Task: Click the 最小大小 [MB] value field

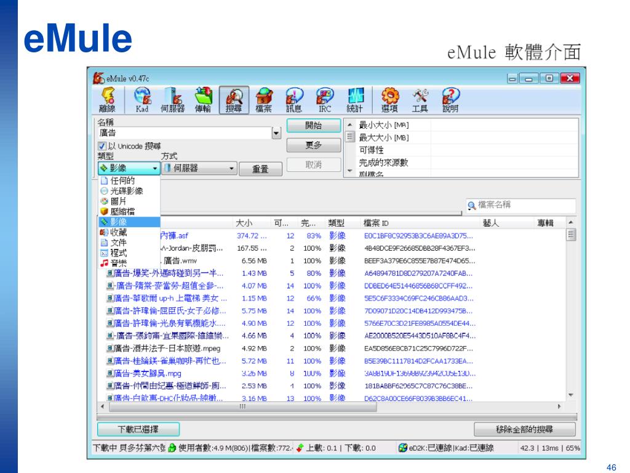Action: tap(504, 125)
